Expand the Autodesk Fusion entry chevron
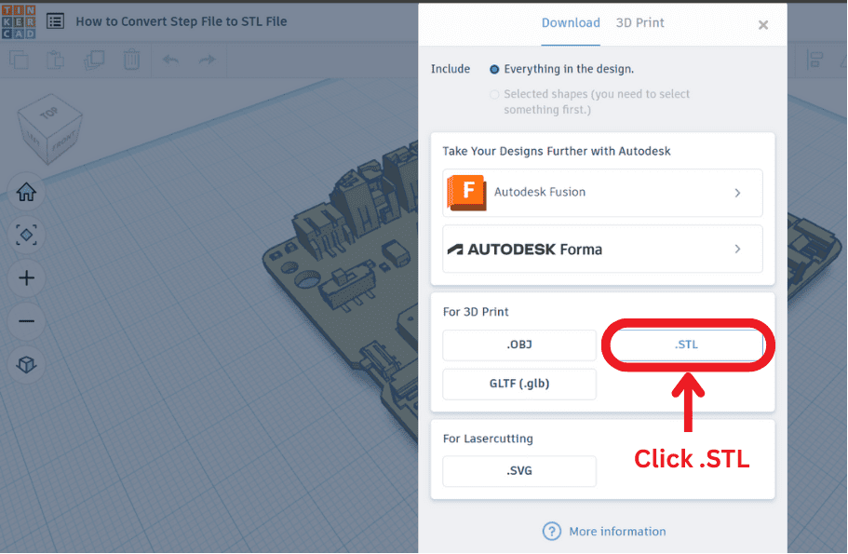This screenshot has width=848, height=554. click(736, 193)
